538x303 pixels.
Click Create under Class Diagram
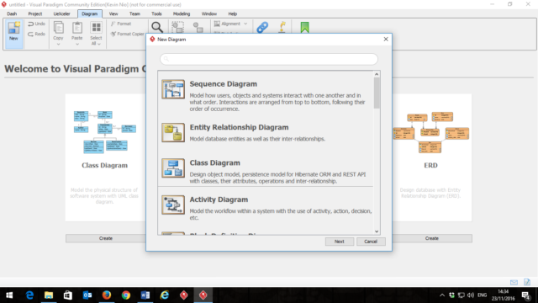coord(106,238)
